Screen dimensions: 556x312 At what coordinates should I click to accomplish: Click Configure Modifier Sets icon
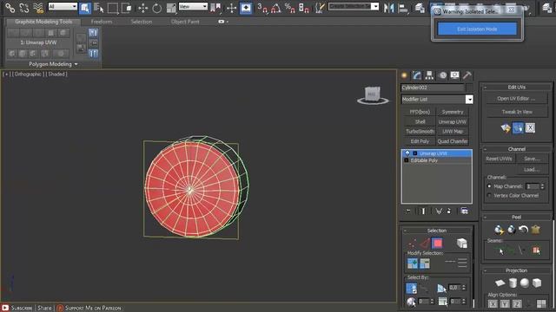(x=464, y=211)
